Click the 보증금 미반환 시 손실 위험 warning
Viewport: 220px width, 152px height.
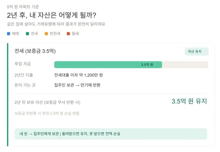click(x=47, y=113)
